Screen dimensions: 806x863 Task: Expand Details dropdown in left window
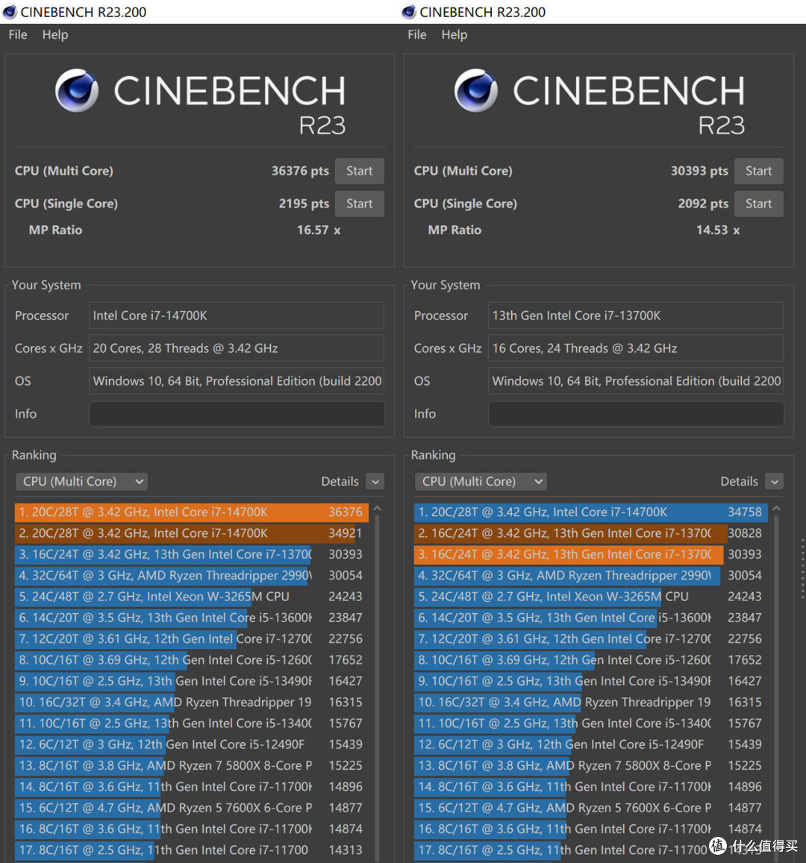click(375, 482)
